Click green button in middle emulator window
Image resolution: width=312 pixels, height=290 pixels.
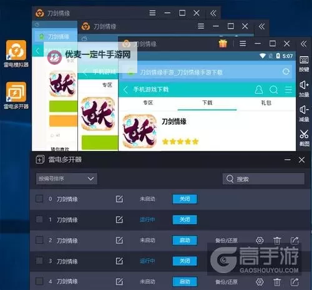pos(100,142)
